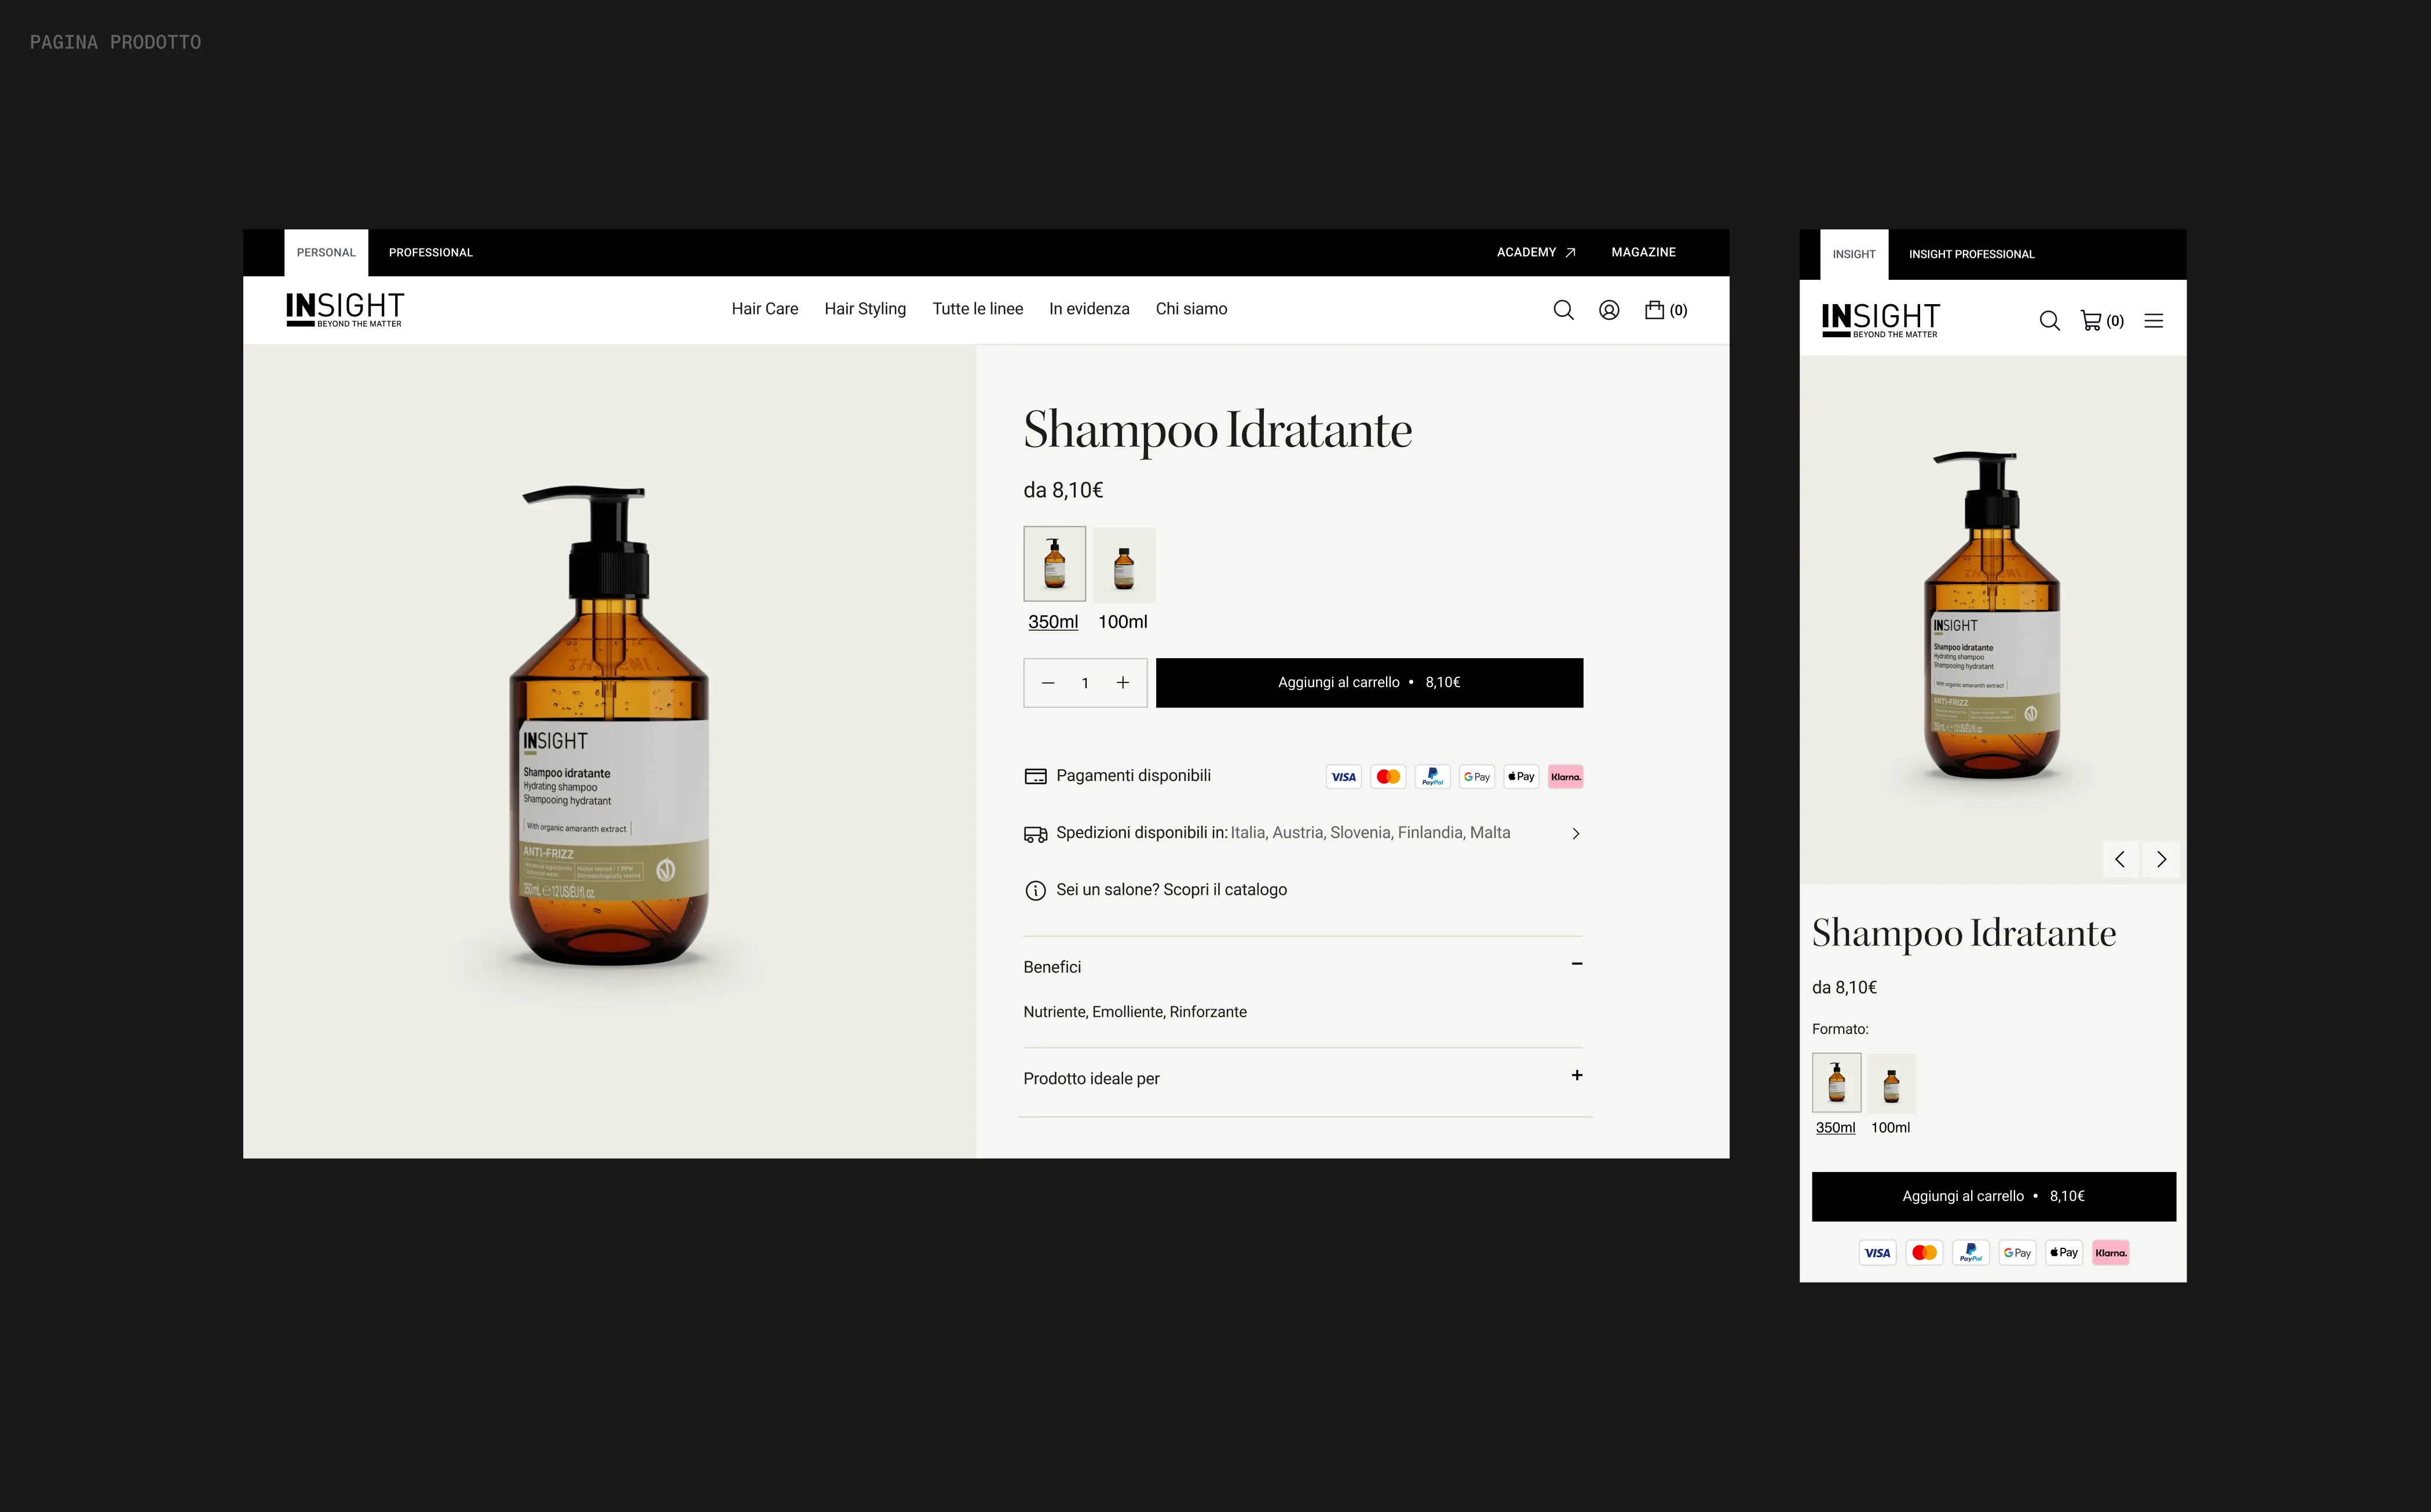Expand Prodotto ideale per section
The width and height of the screenshot is (2431, 1512).
tap(1576, 1076)
